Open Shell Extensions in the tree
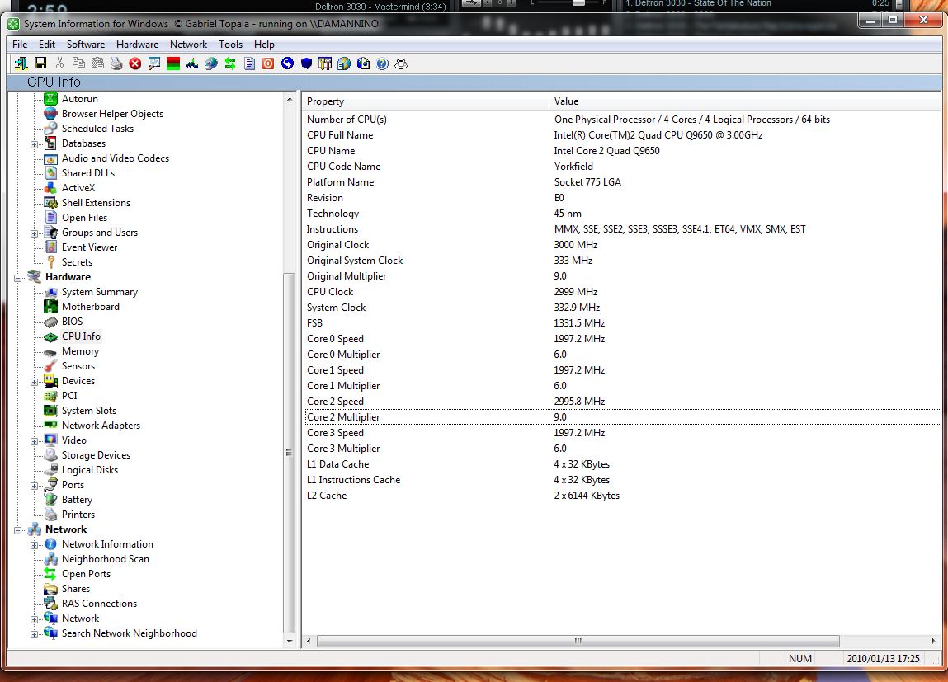This screenshot has height=682, width=948. coord(97,202)
